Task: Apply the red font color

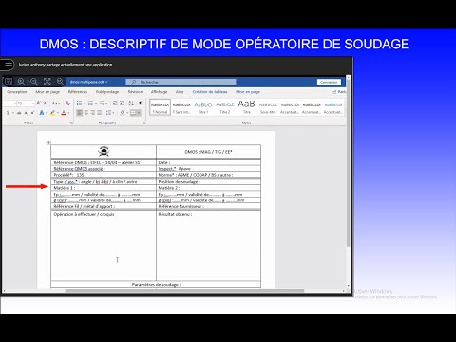Action: (64, 113)
